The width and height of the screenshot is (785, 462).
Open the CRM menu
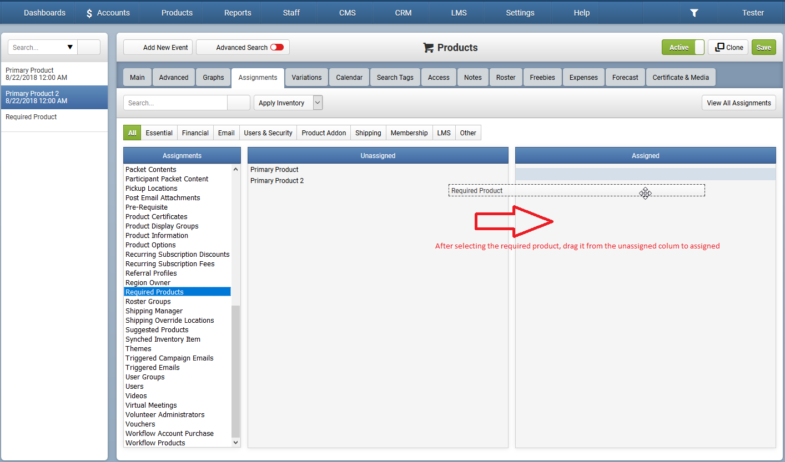[403, 13]
